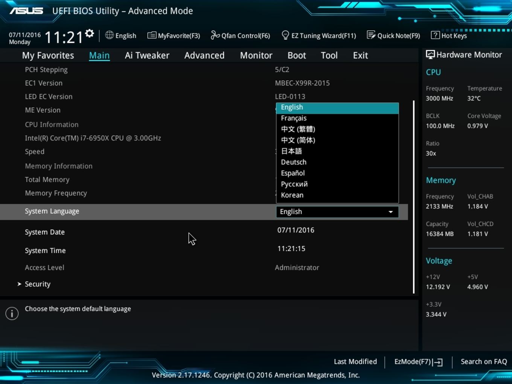Select English in the language list
Image resolution: width=512 pixels, height=384 pixels.
tap(337, 108)
